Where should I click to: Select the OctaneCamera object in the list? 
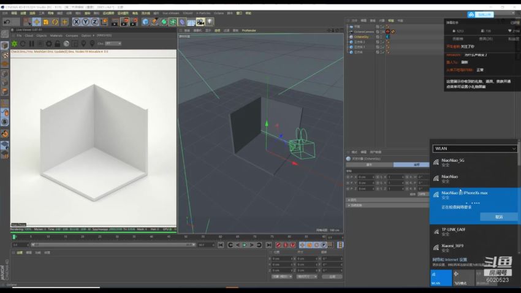pyautogui.click(x=364, y=32)
